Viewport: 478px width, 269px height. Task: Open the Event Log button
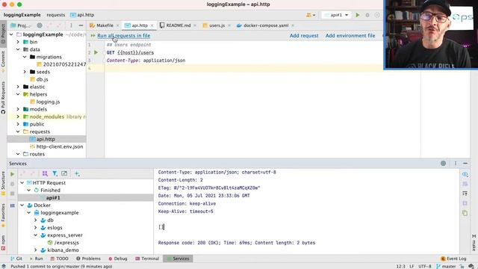tap(453, 259)
